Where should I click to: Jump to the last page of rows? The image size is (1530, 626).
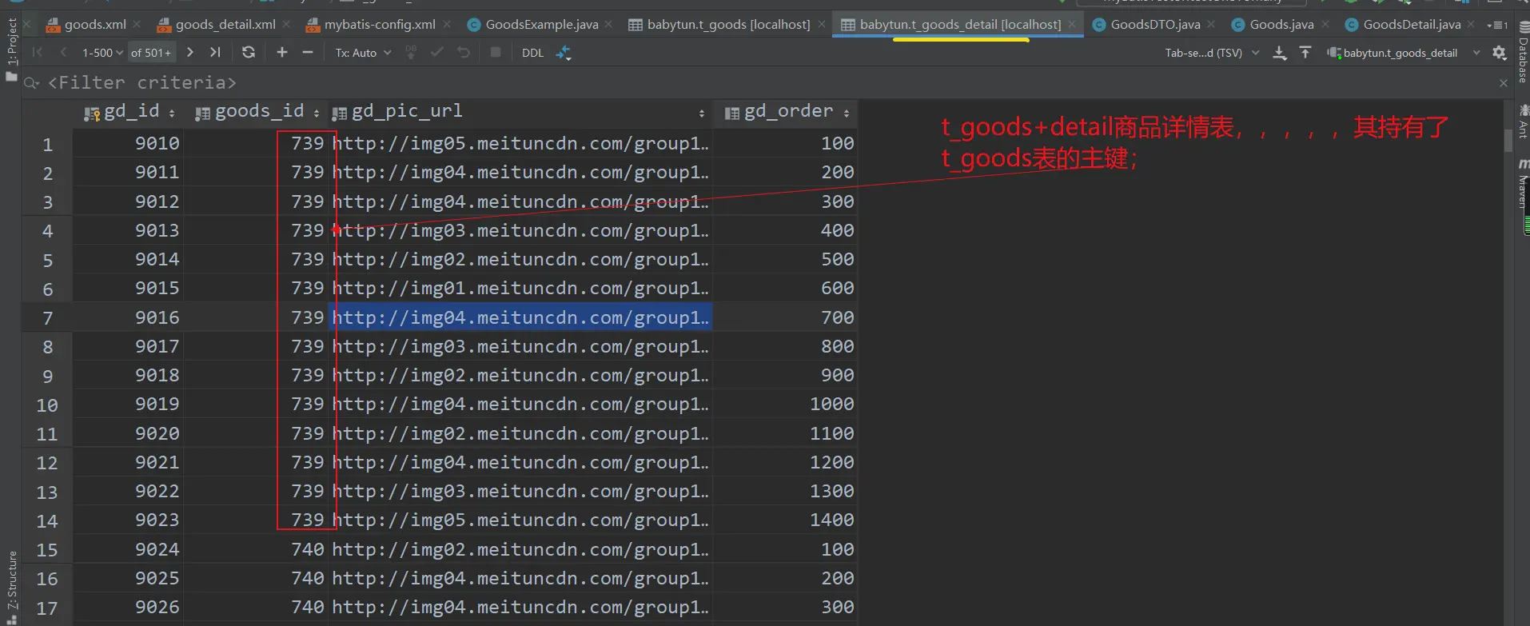215,53
